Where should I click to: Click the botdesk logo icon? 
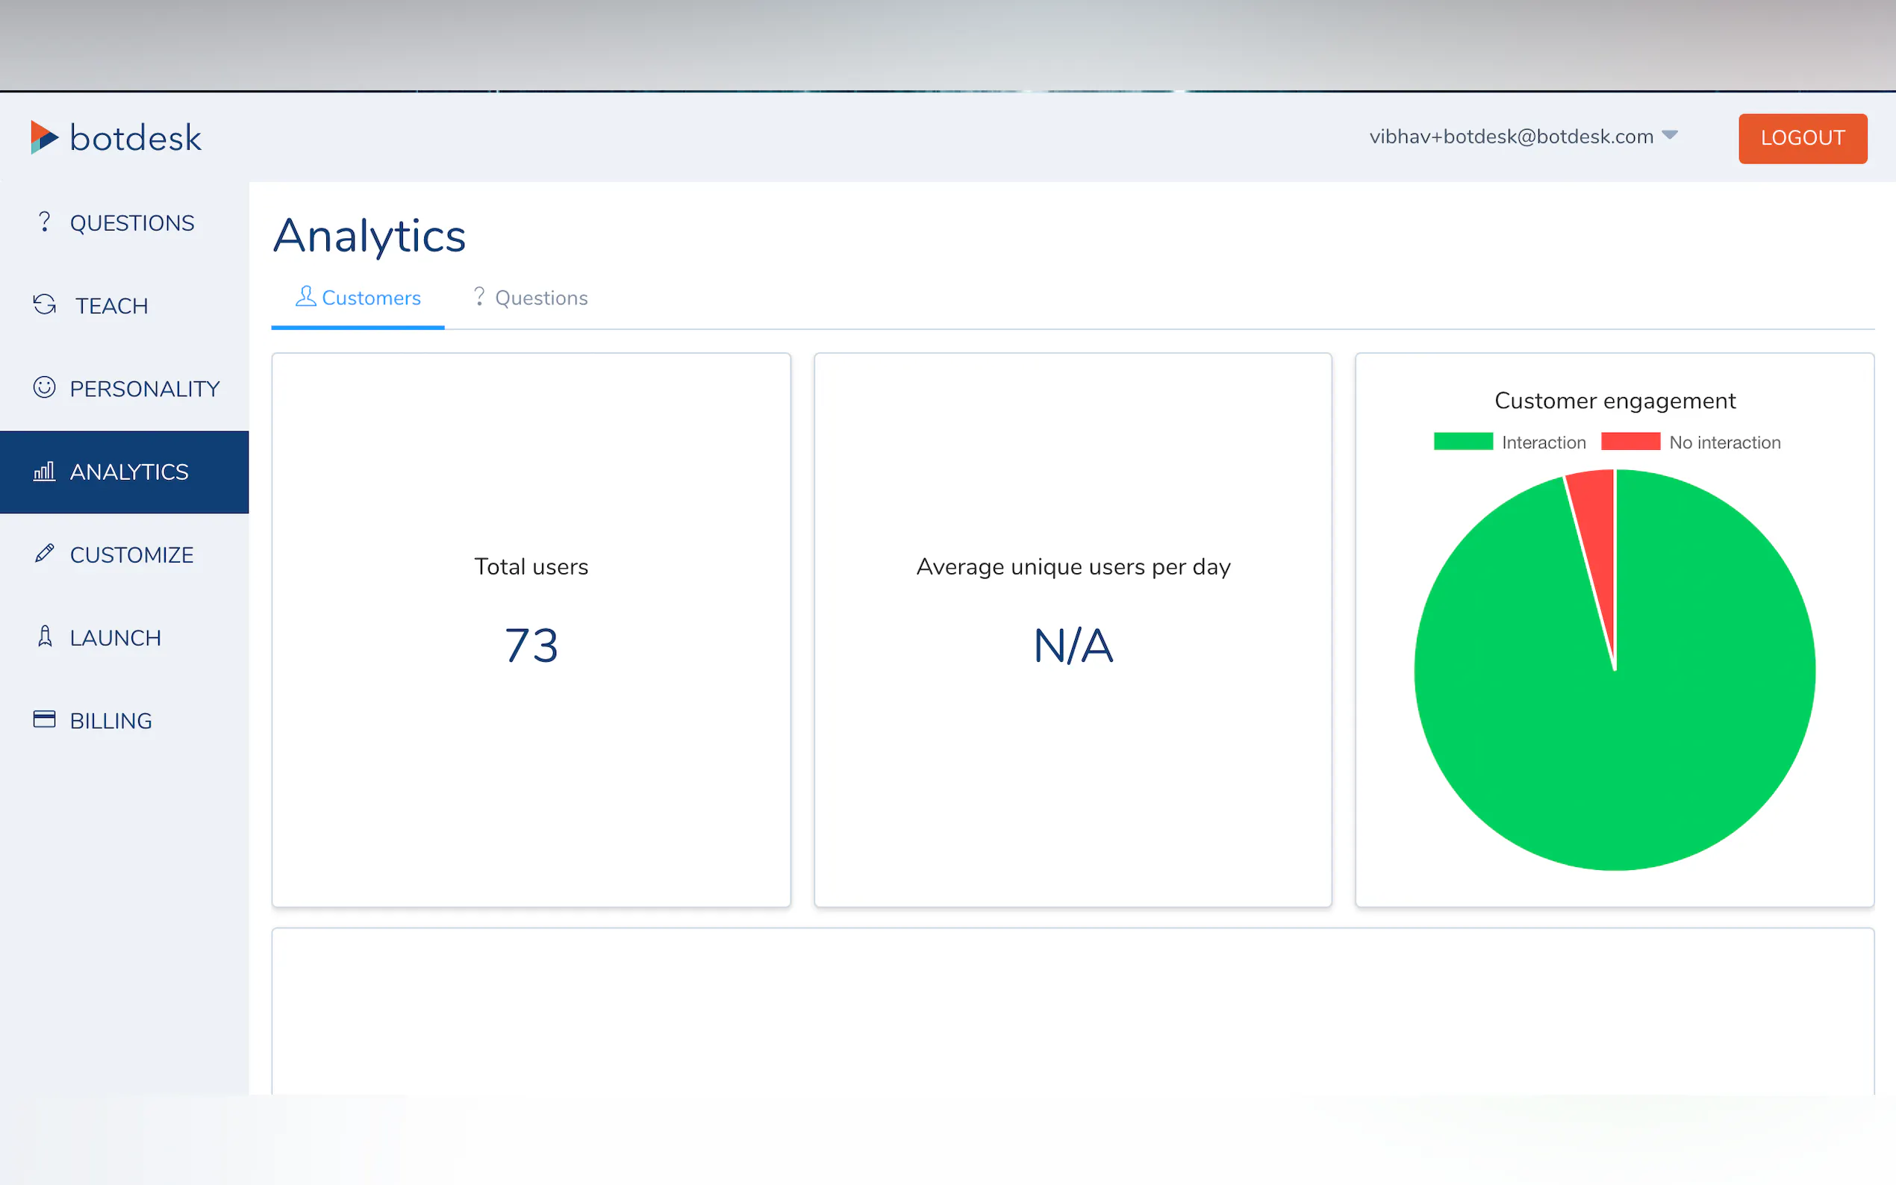[44, 137]
